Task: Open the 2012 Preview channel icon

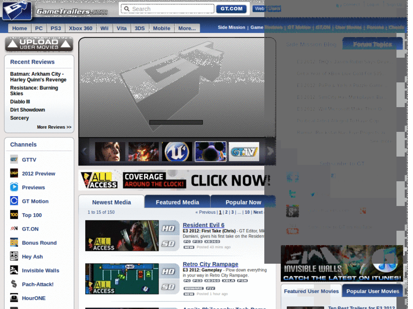Action: pyautogui.click(x=14, y=173)
